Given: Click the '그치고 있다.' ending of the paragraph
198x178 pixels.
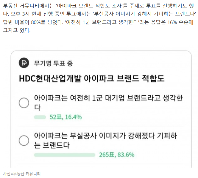Looking at the screenshot, I should [17, 30].
